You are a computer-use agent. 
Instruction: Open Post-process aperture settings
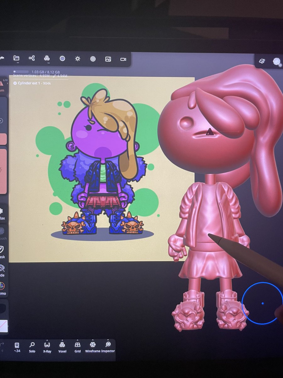click(x=92, y=59)
